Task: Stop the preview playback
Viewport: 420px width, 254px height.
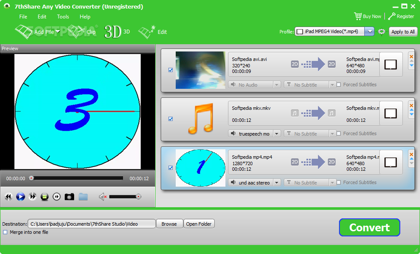Action: coord(45,197)
